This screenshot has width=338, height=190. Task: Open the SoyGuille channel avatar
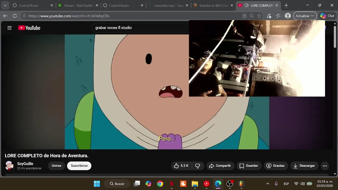[10, 166]
